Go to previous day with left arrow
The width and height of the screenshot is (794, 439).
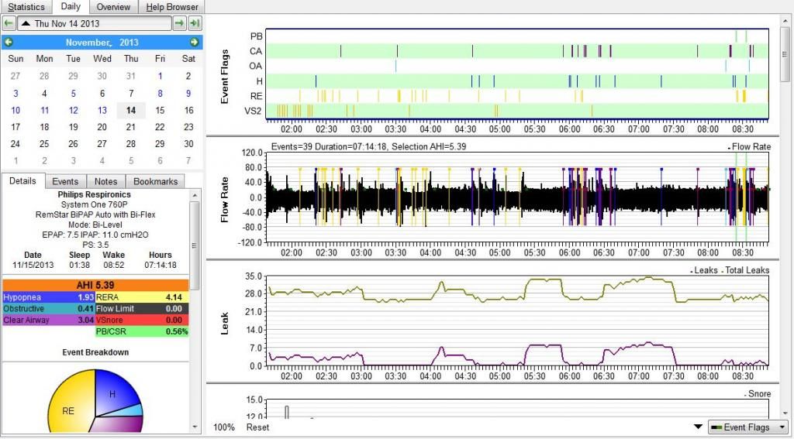pos(9,24)
